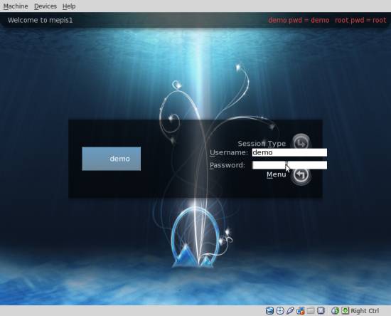Viewport: 391px width, 316px height.
Task: Open the Machine menu
Action: click(x=16, y=6)
